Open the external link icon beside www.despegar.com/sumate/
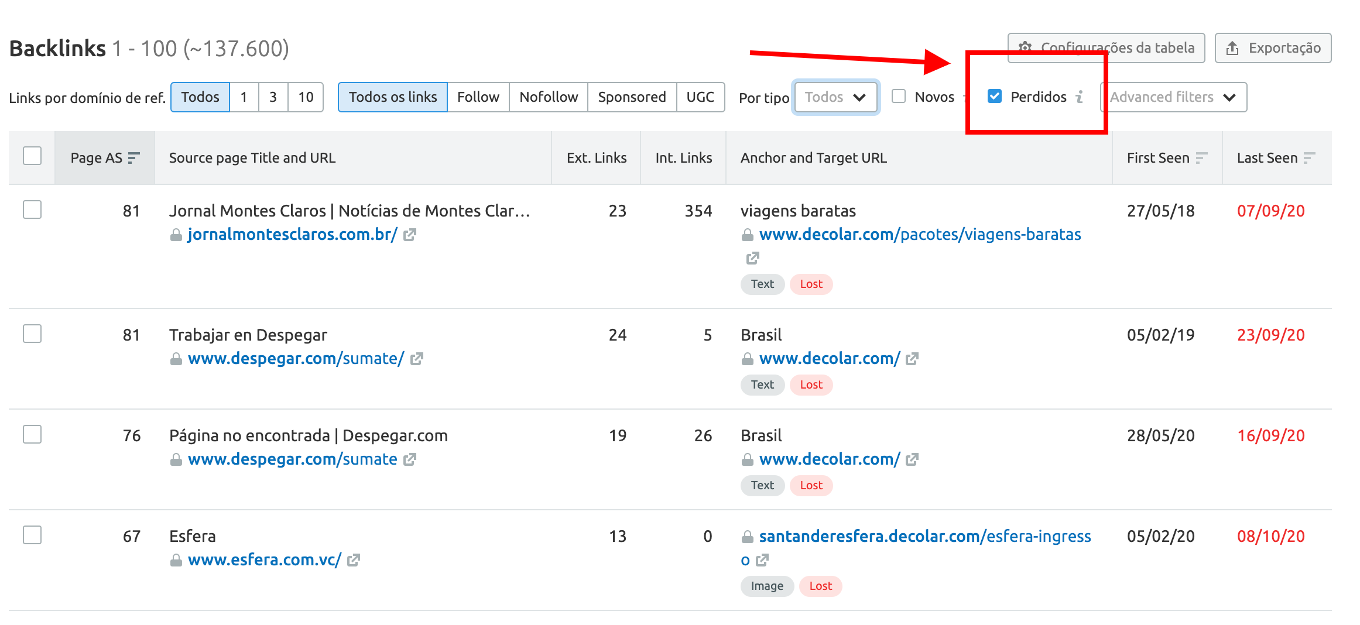The image size is (1360, 625). (x=416, y=359)
